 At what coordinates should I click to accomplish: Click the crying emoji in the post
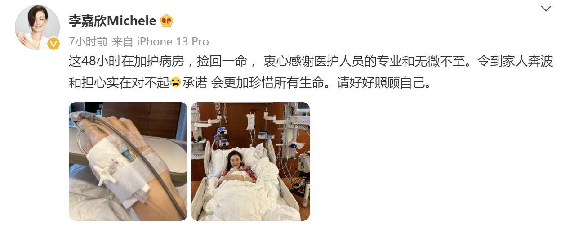click(x=176, y=83)
